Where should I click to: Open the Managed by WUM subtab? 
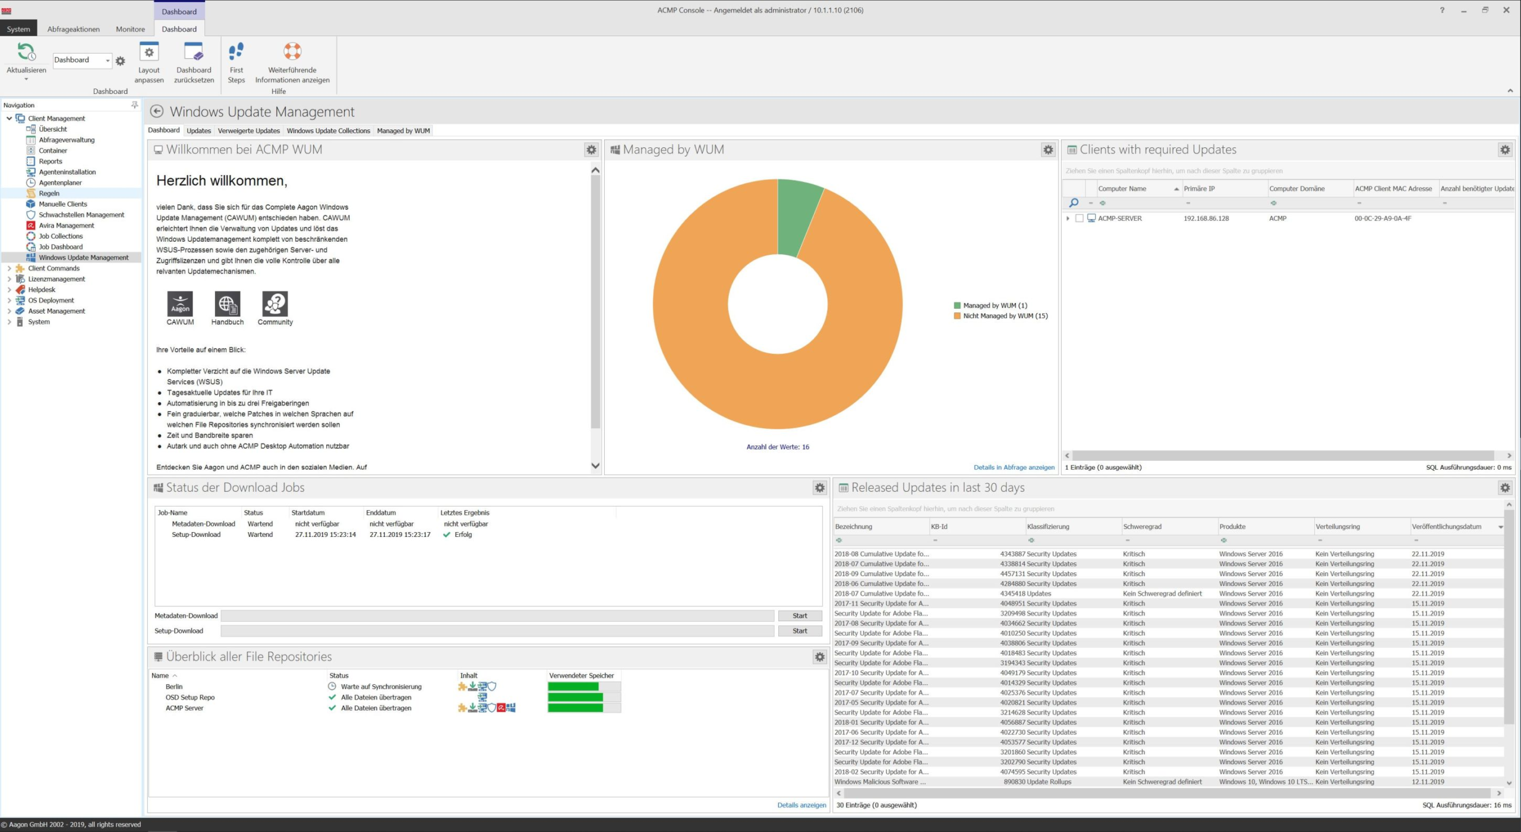tap(403, 131)
